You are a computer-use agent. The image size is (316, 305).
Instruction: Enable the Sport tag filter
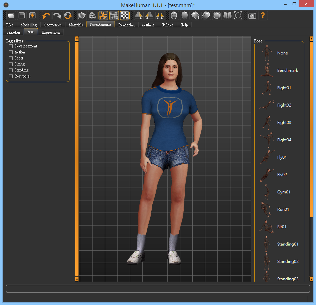click(11, 58)
